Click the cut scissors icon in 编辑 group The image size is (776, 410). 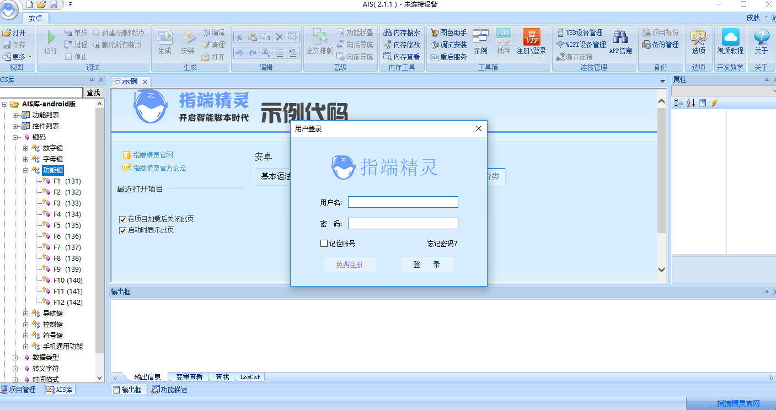tap(239, 37)
